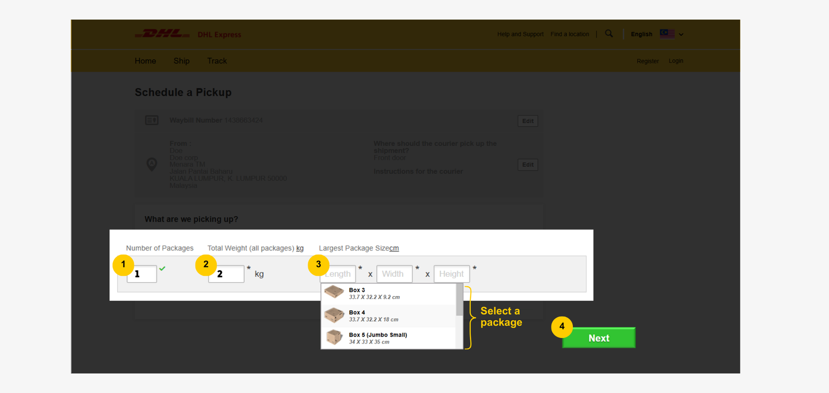The height and width of the screenshot is (393, 829).
Task: Go to the Ship menu
Action: pyautogui.click(x=181, y=61)
